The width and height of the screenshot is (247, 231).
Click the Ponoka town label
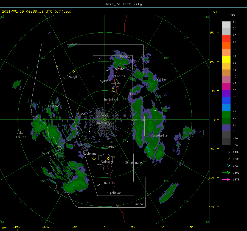coord(125,57)
